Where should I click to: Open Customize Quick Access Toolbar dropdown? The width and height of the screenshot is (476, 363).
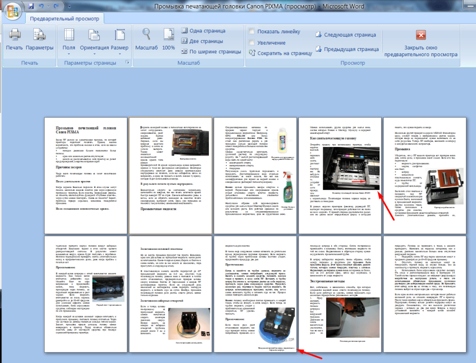pyautogui.click(x=69, y=6)
